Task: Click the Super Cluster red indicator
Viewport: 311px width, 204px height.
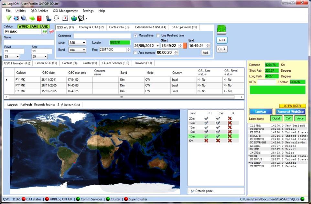Action: [x=126, y=199]
